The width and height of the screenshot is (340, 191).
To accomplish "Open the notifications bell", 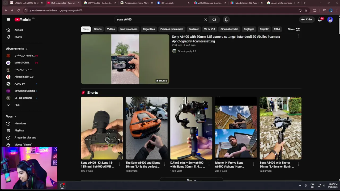I will pos(320,20).
